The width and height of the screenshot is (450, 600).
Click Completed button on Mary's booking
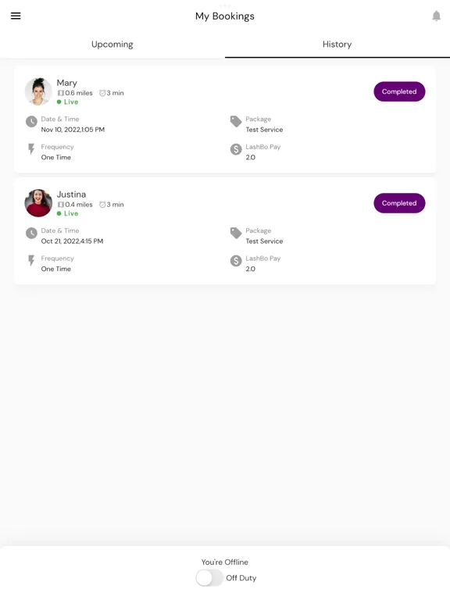coord(399,91)
